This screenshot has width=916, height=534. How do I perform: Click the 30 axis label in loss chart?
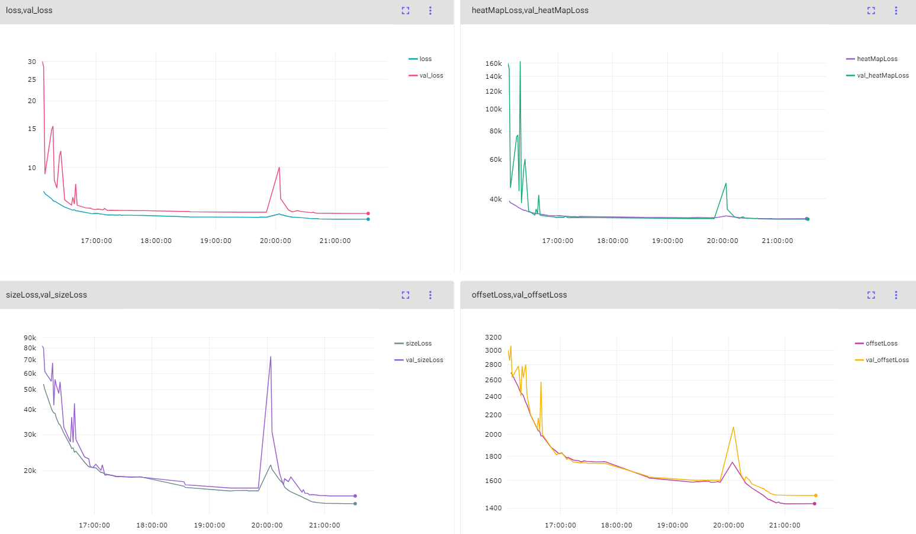pyautogui.click(x=32, y=62)
